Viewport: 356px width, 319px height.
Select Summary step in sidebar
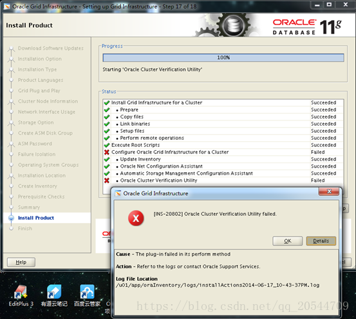pos(29,208)
